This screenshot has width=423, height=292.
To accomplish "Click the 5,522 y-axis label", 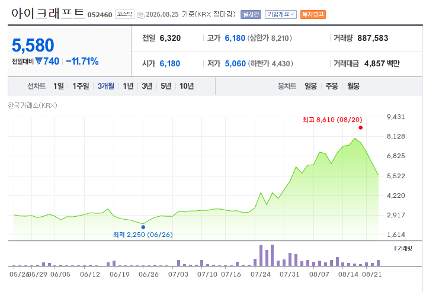I will [396, 176].
